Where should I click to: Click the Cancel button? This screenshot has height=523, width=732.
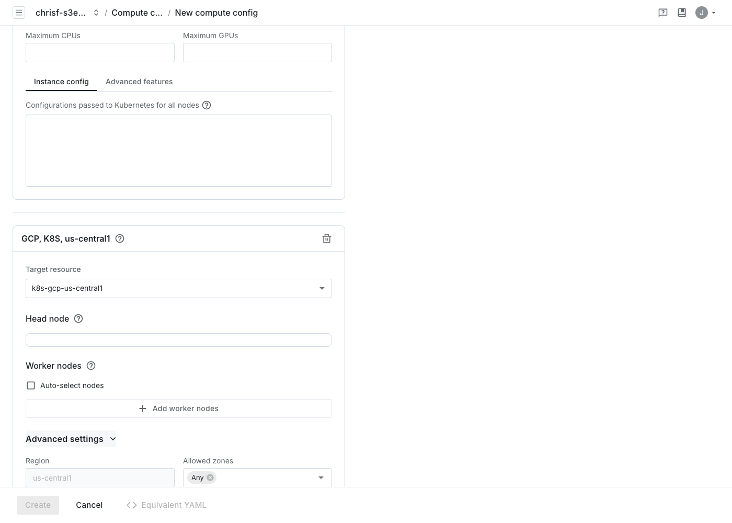[89, 505]
